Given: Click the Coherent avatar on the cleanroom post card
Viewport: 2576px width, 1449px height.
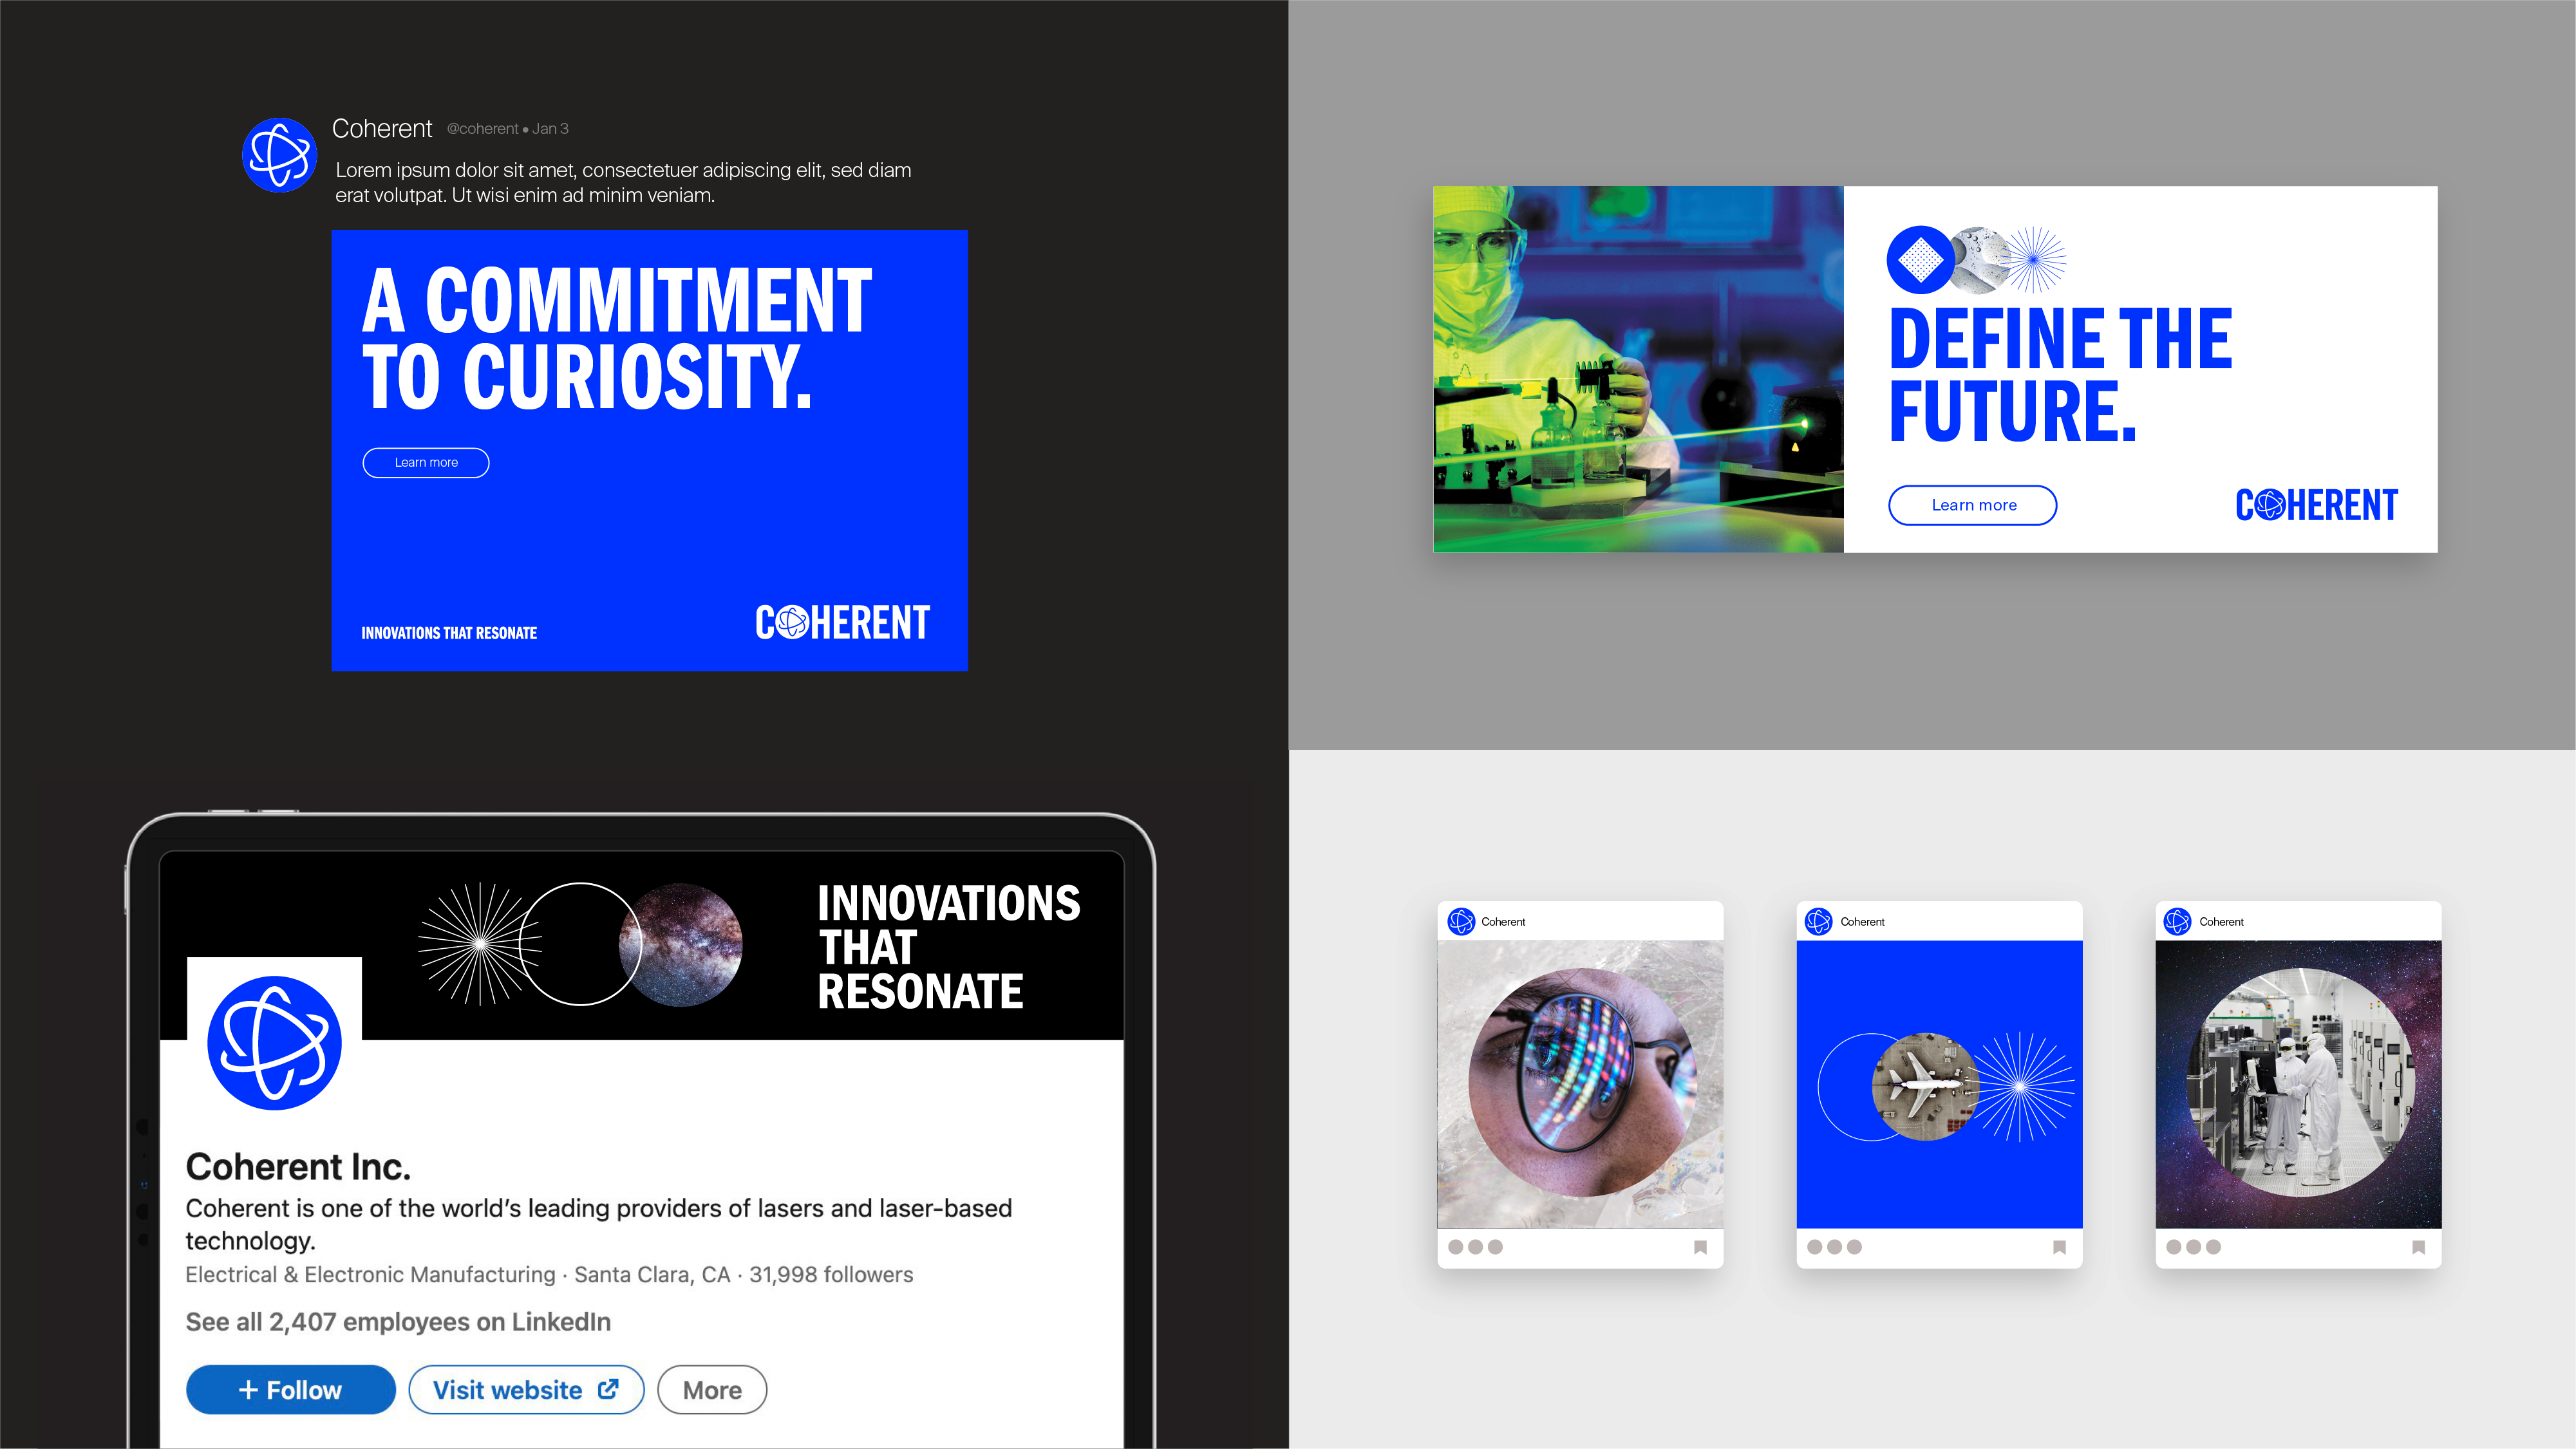Looking at the screenshot, I should coord(2178,921).
